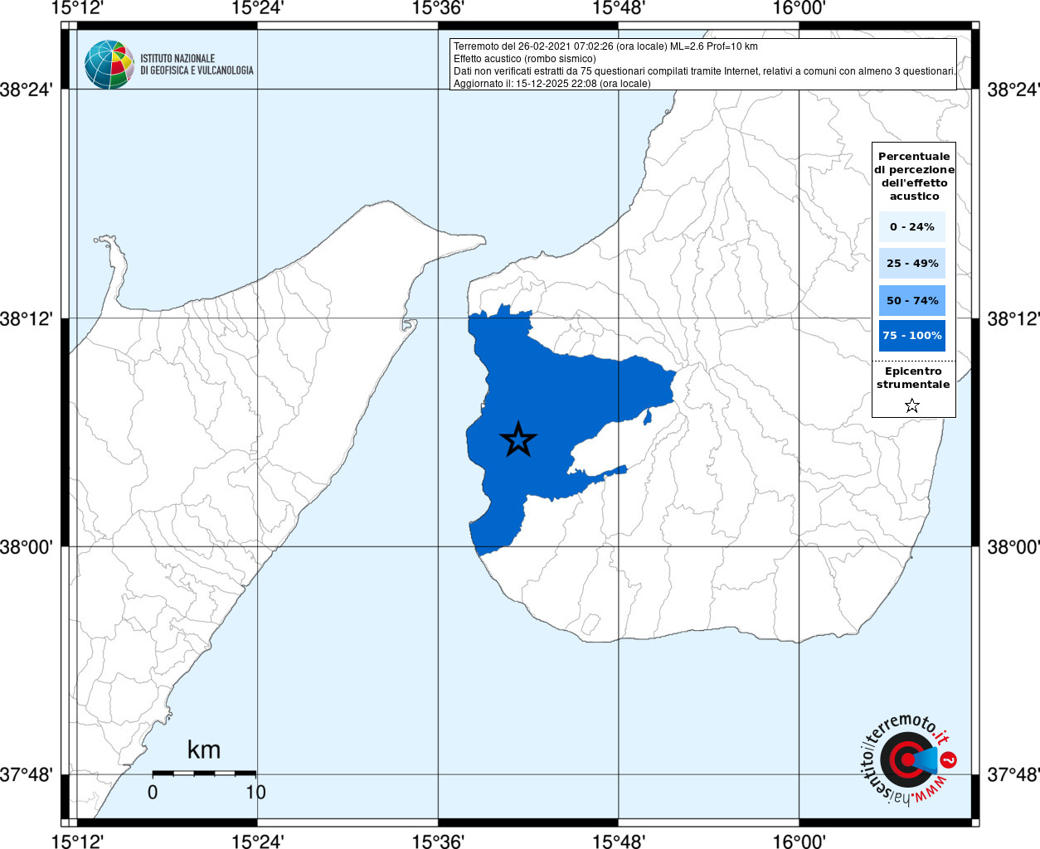
Task: Click the top axis label 15°12'
Action: pyautogui.click(x=77, y=8)
